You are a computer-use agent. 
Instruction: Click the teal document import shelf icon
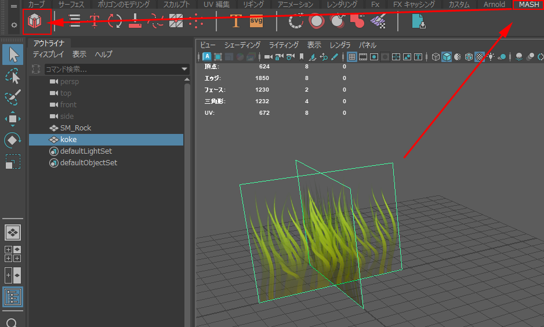pos(418,21)
